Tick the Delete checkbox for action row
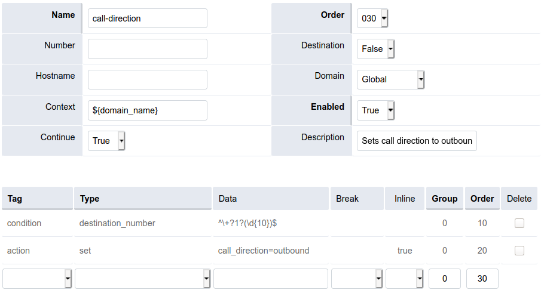This screenshot has height=290, width=541. [519, 251]
